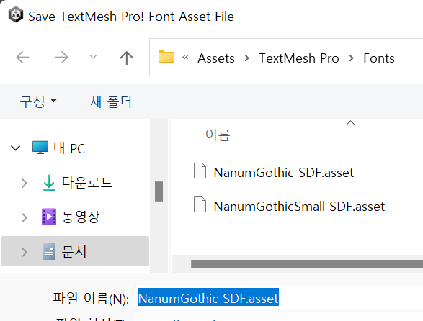Click the 내 PC monitor icon

[x=40, y=147]
